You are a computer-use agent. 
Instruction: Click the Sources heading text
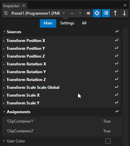coord(14,32)
